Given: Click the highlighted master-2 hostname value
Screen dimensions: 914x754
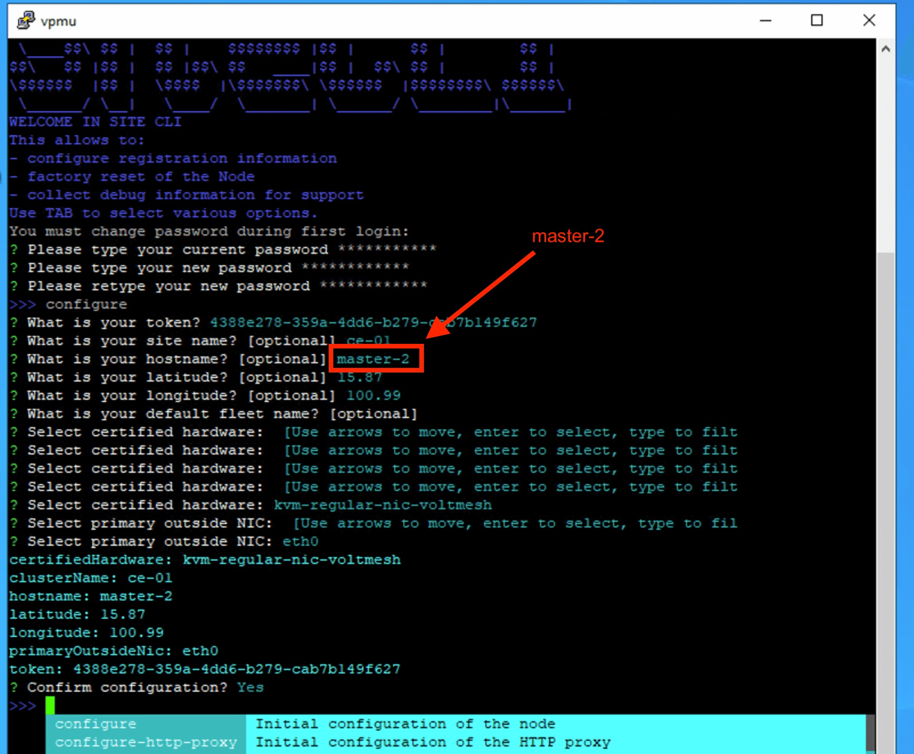Looking at the screenshot, I should point(373,359).
